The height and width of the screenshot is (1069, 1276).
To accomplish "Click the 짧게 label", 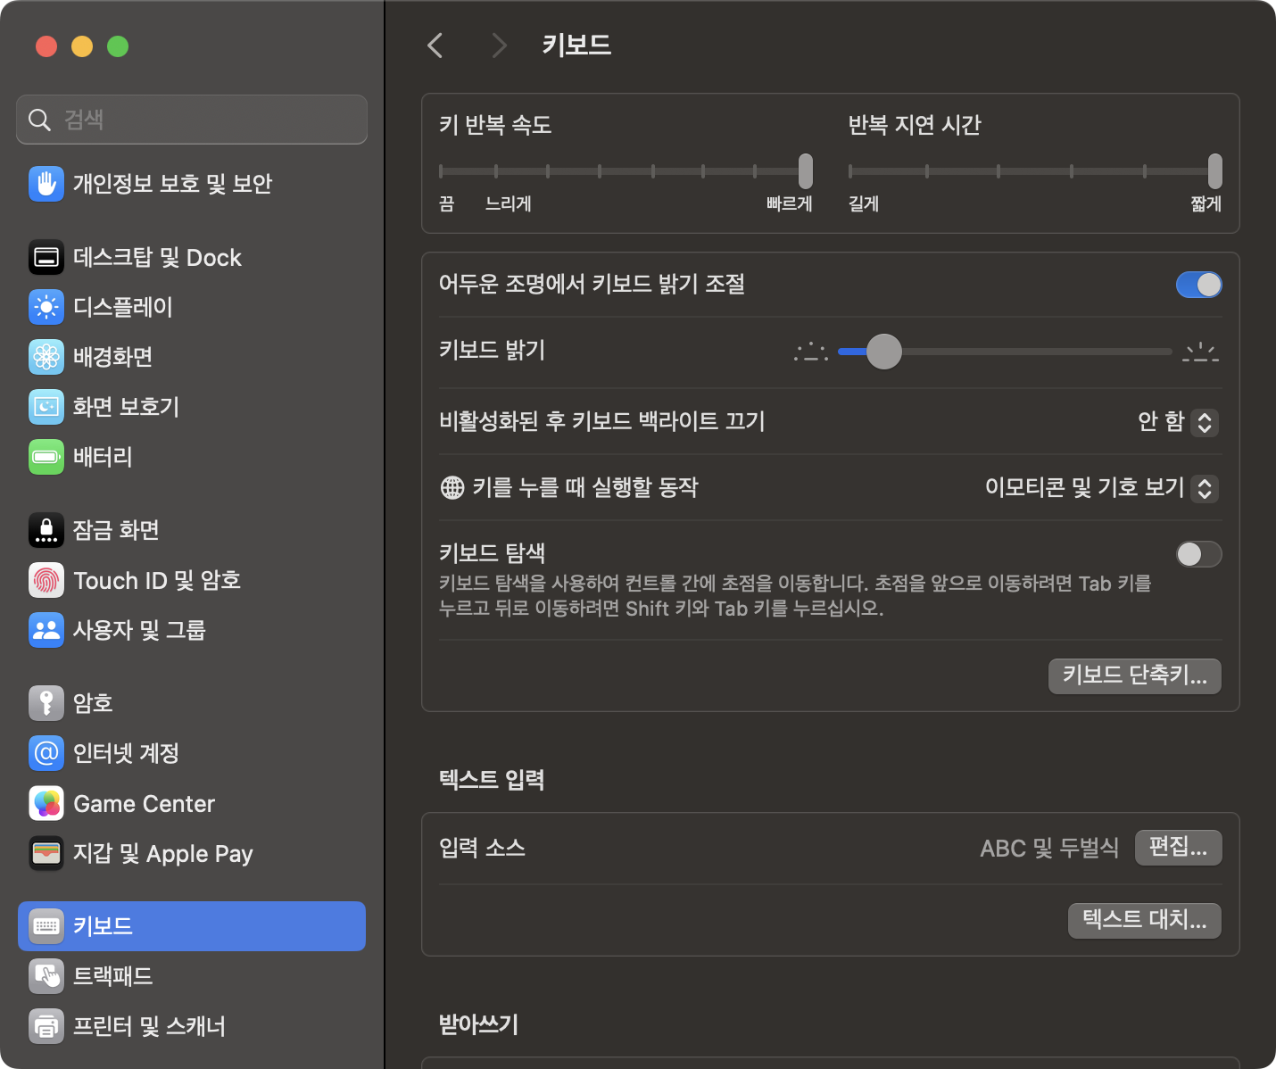I will coord(1206,203).
